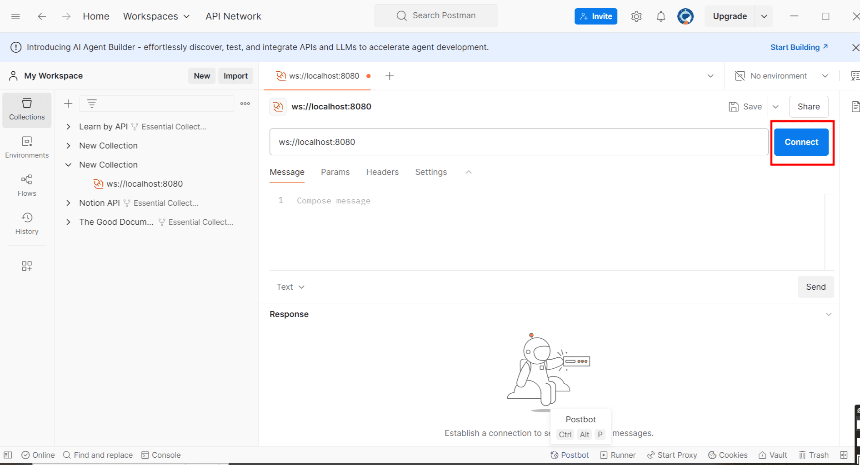860x465 pixels.
Task: Open the filter icon above collections list
Action: 92,103
